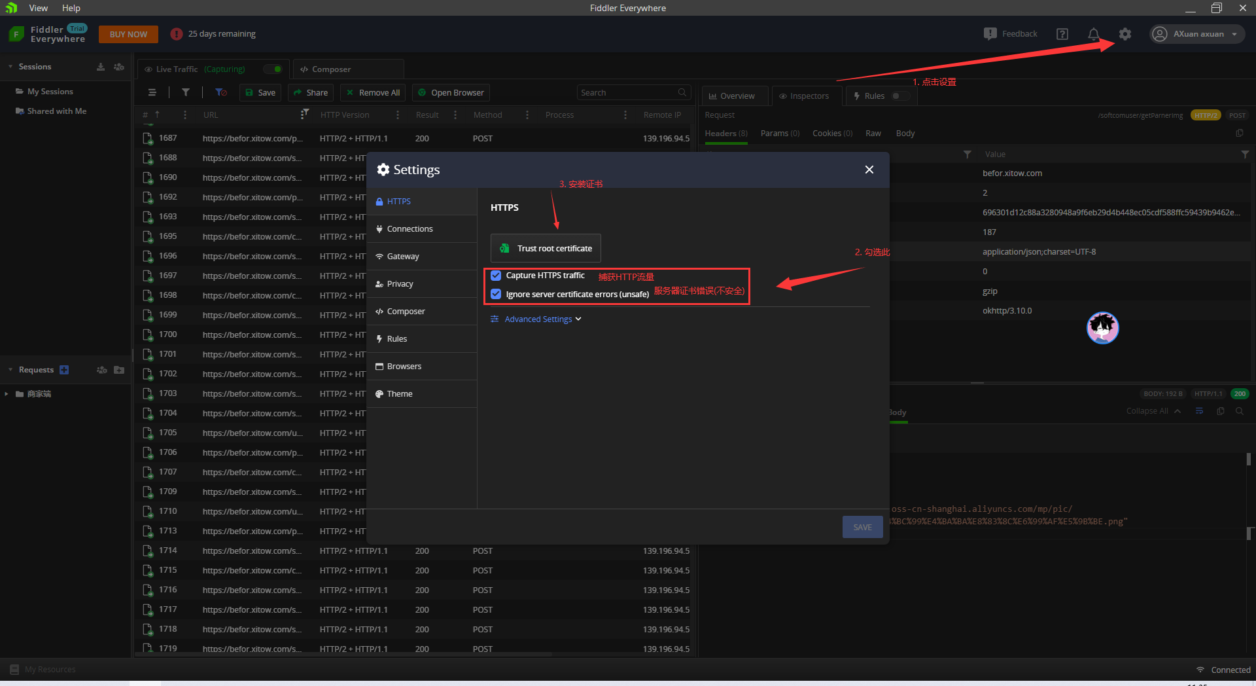Screen dimensions: 1256x686
Task: Focus the sessions Search field
Action: (633, 92)
